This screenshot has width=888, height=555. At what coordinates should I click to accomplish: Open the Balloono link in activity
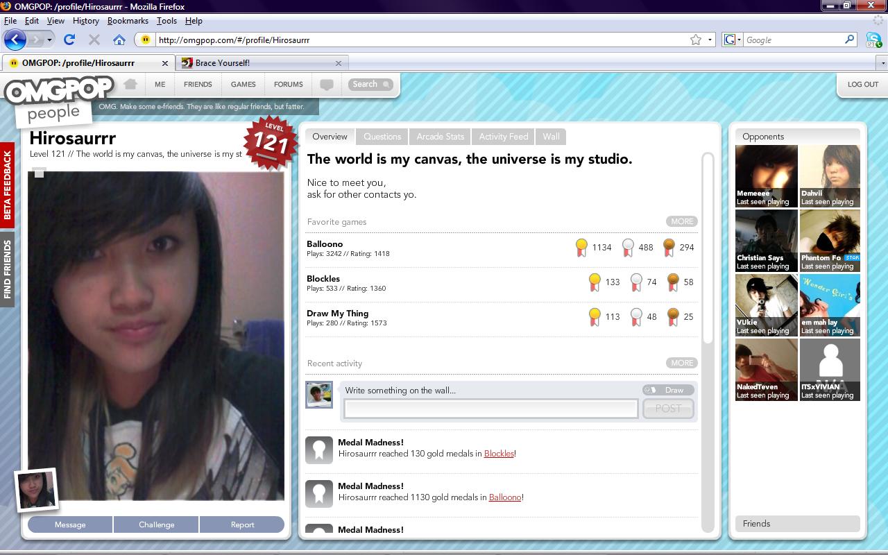point(505,497)
